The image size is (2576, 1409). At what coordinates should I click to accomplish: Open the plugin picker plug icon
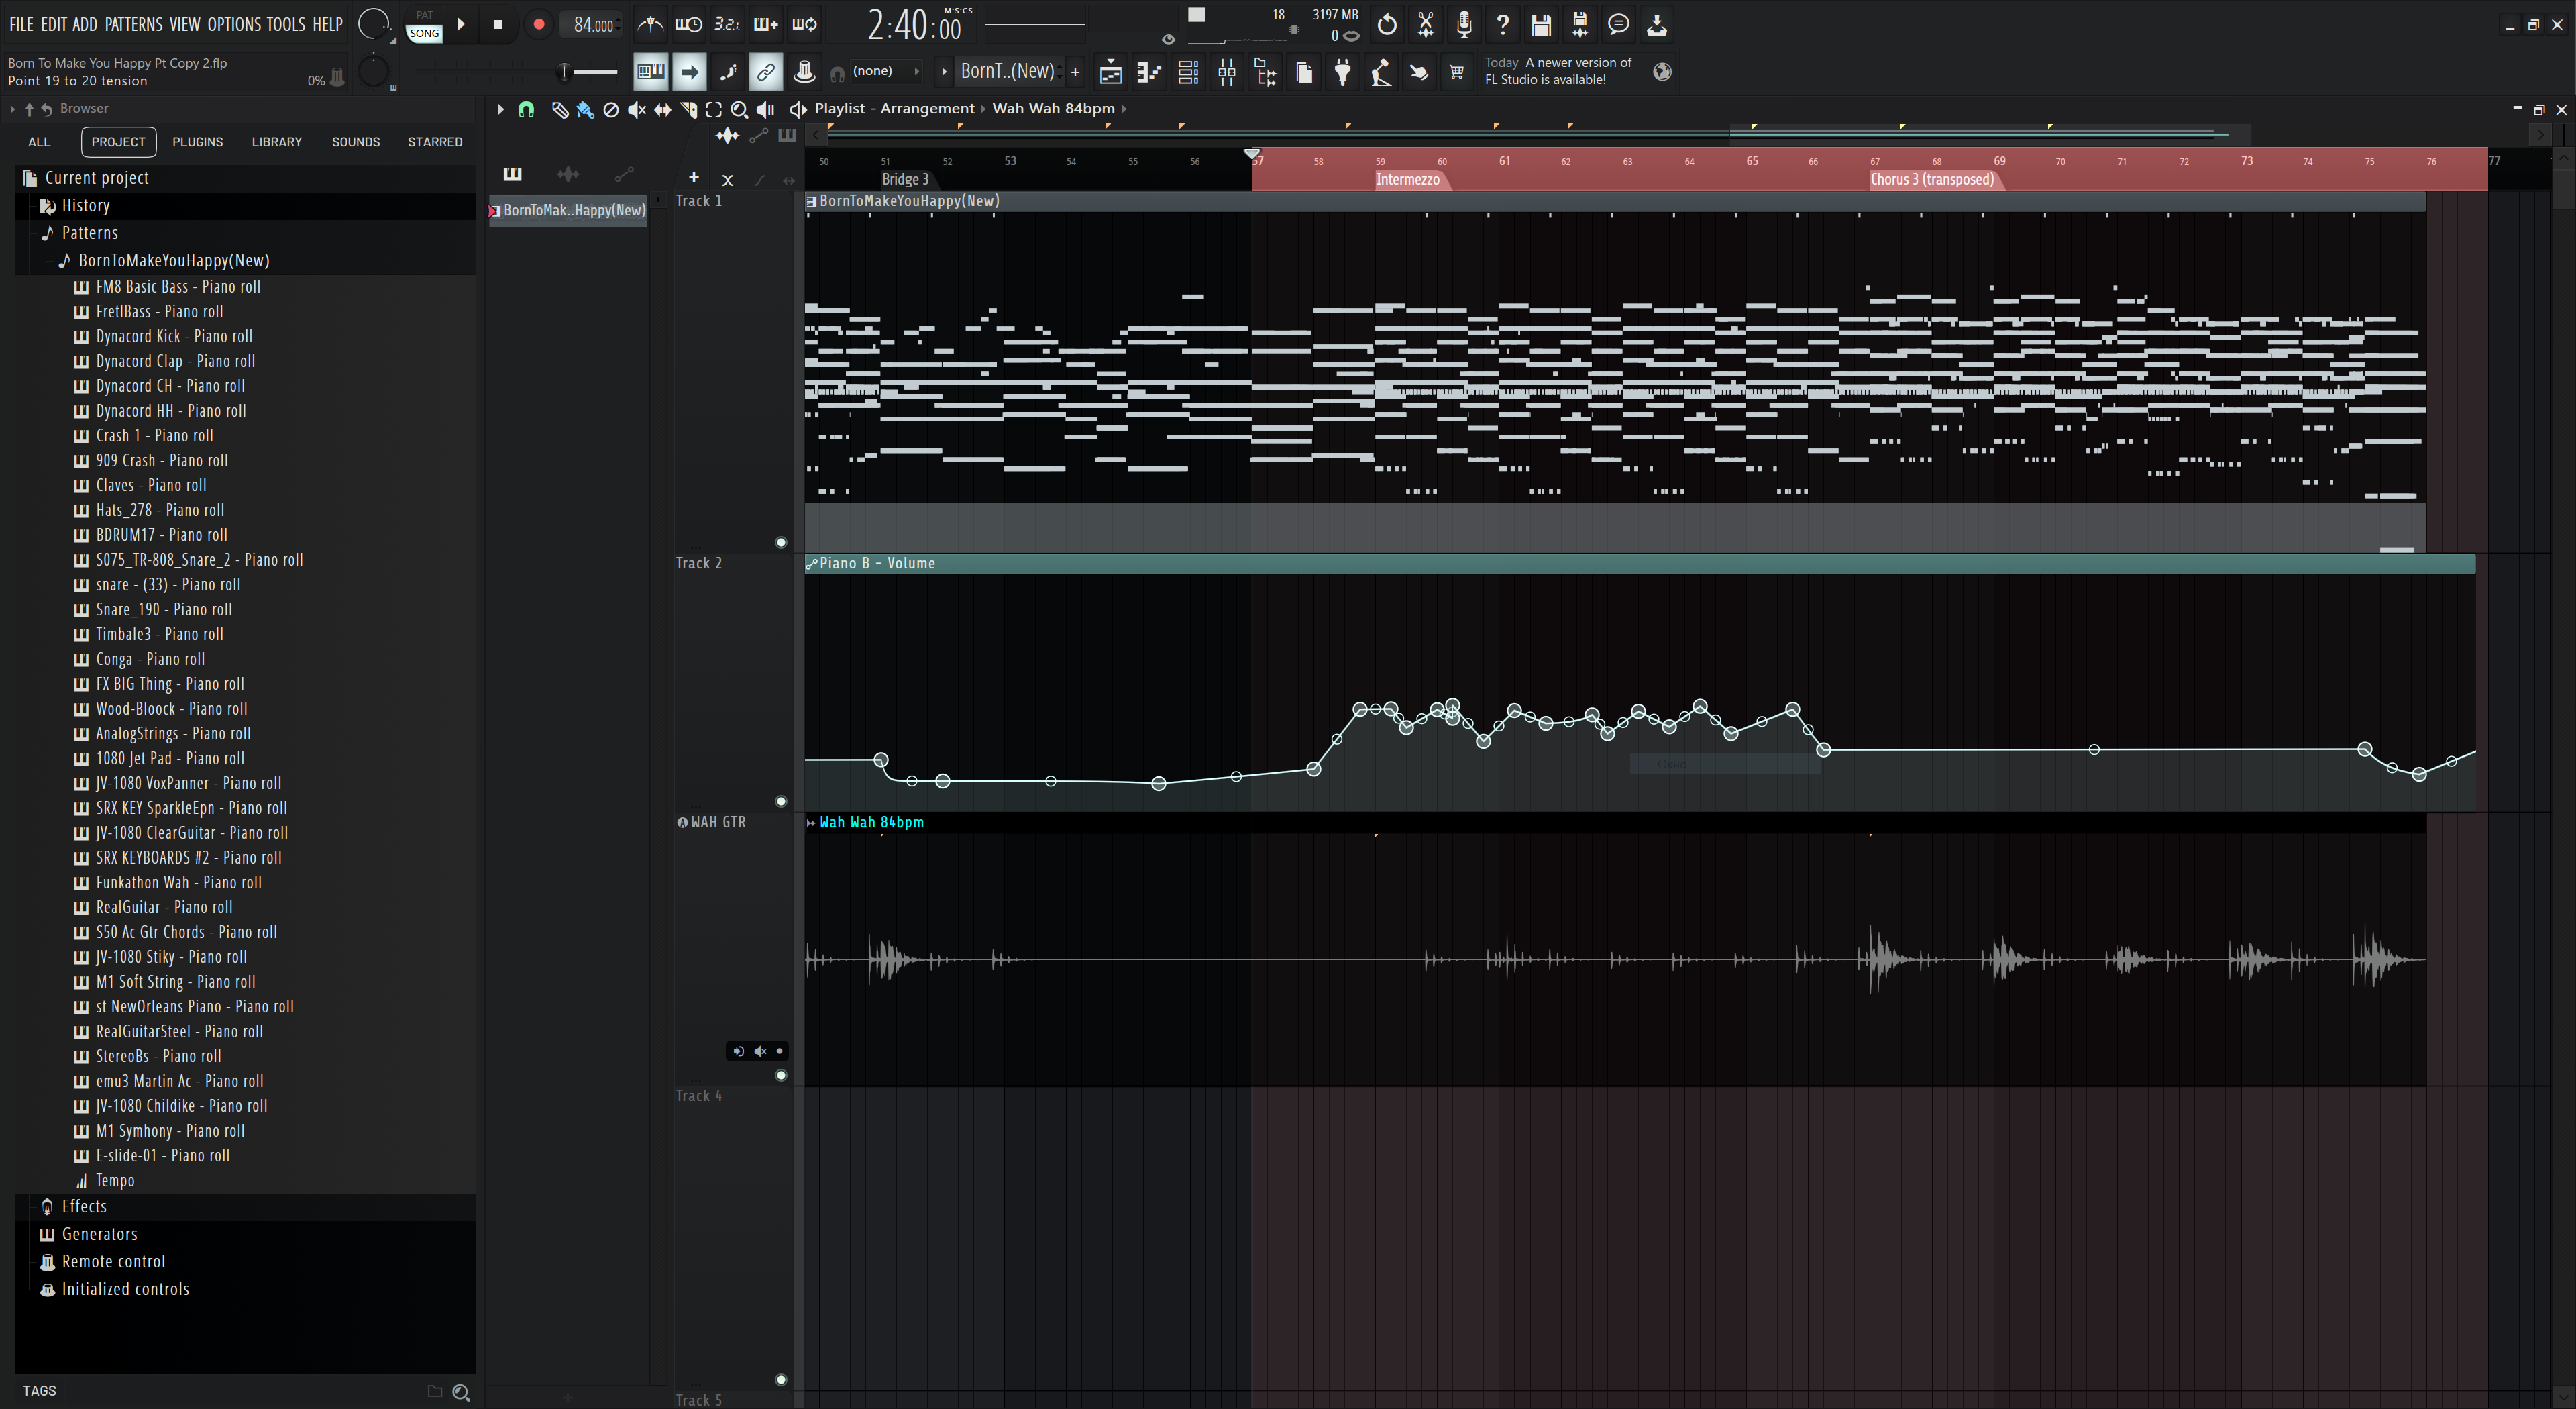[x=1343, y=72]
